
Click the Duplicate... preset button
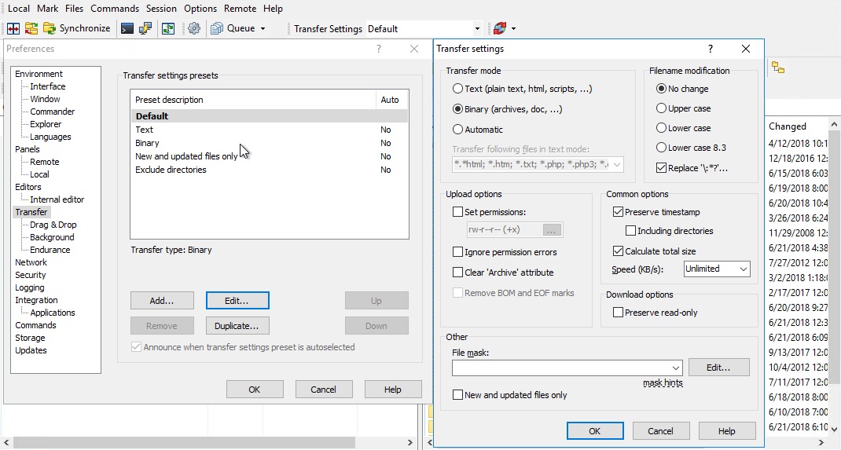pyautogui.click(x=237, y=326)
